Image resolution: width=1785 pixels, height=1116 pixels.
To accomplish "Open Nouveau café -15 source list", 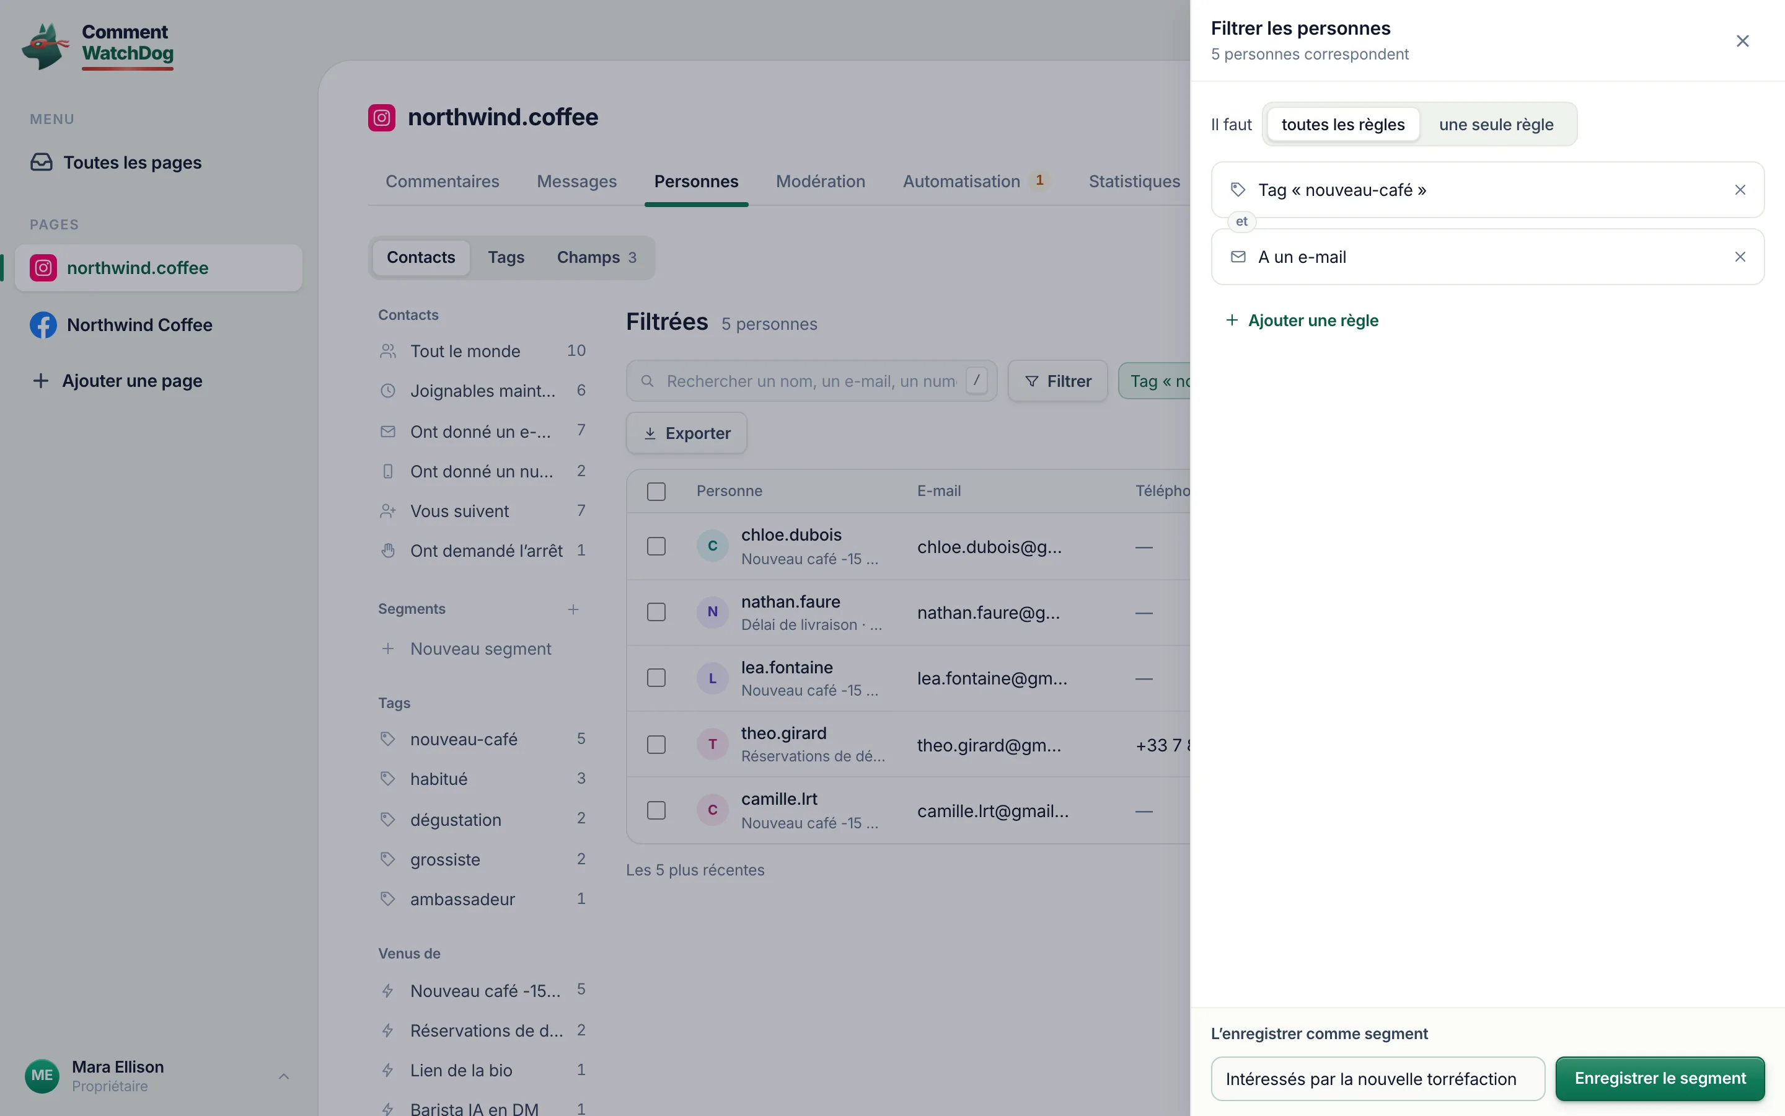I will (x=483, y=991).
